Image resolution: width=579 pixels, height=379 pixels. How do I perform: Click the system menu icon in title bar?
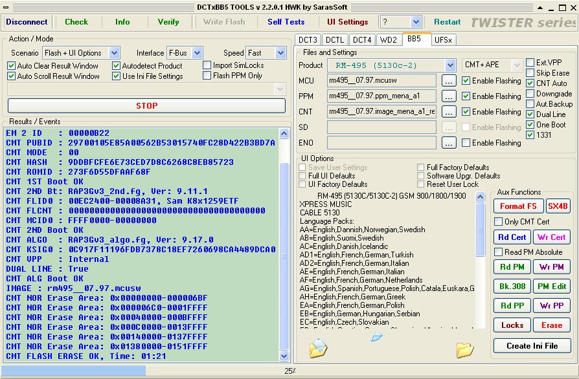6,7
